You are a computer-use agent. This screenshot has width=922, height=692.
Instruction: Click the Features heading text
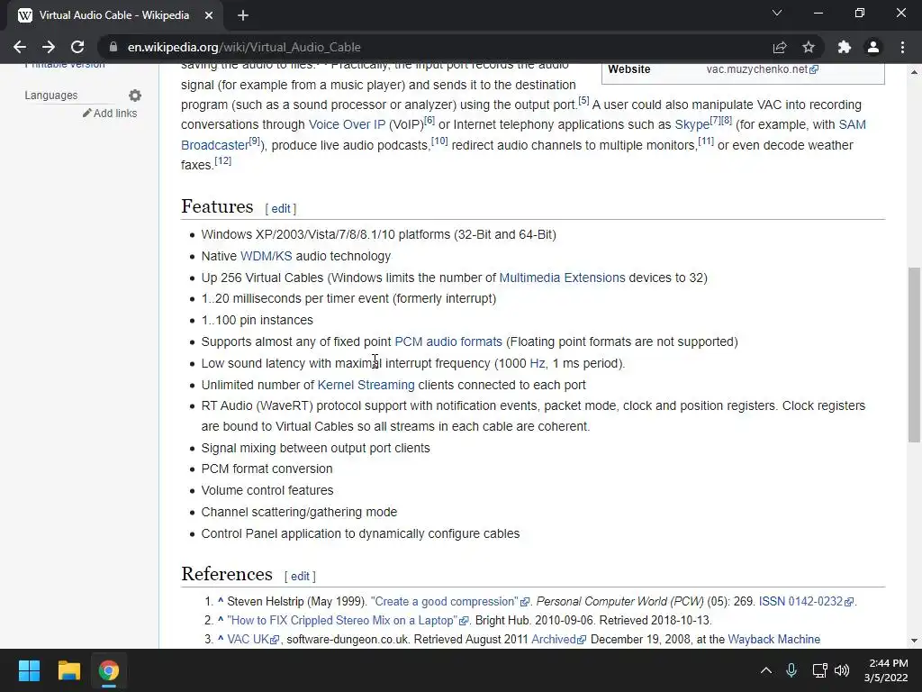pos(217,206)
